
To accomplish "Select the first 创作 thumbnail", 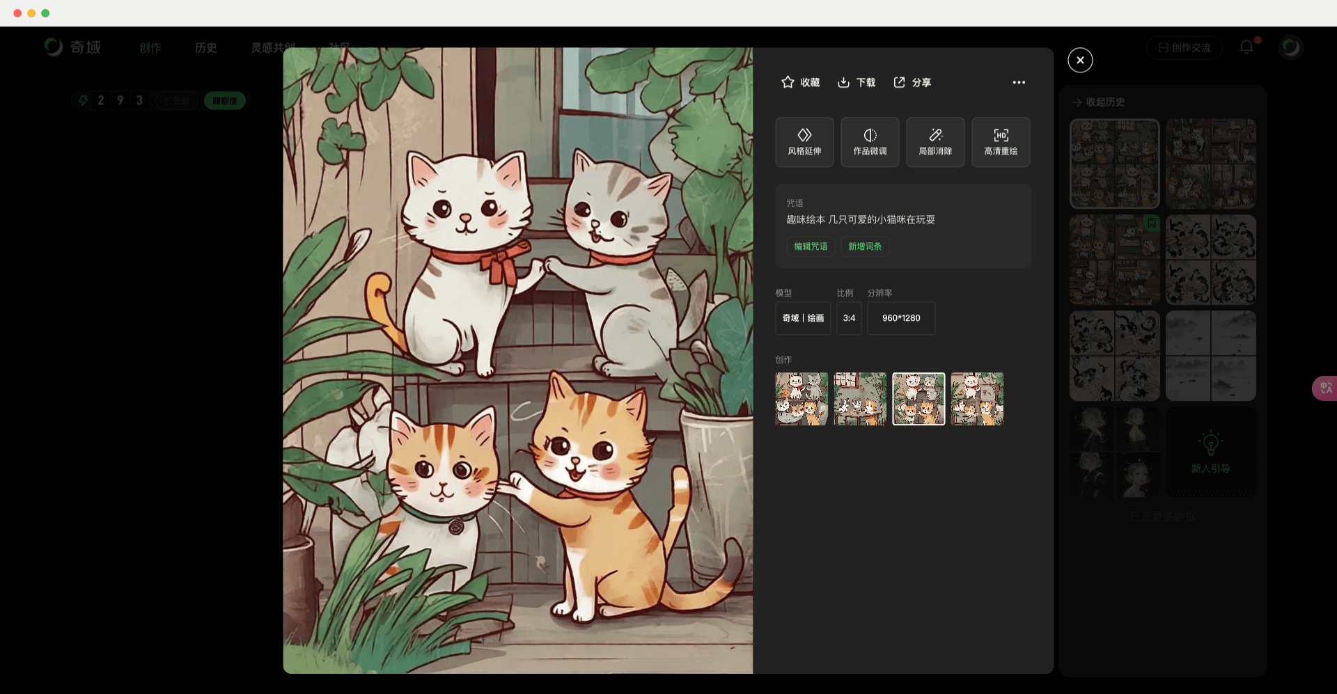I will click(x=802, y=399).
